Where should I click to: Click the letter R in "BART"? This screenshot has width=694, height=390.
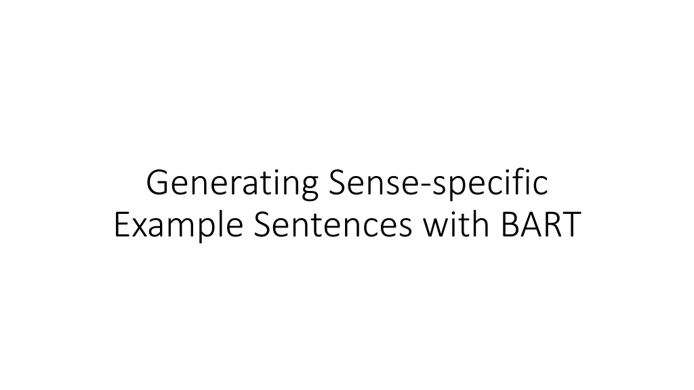[552, 225]
